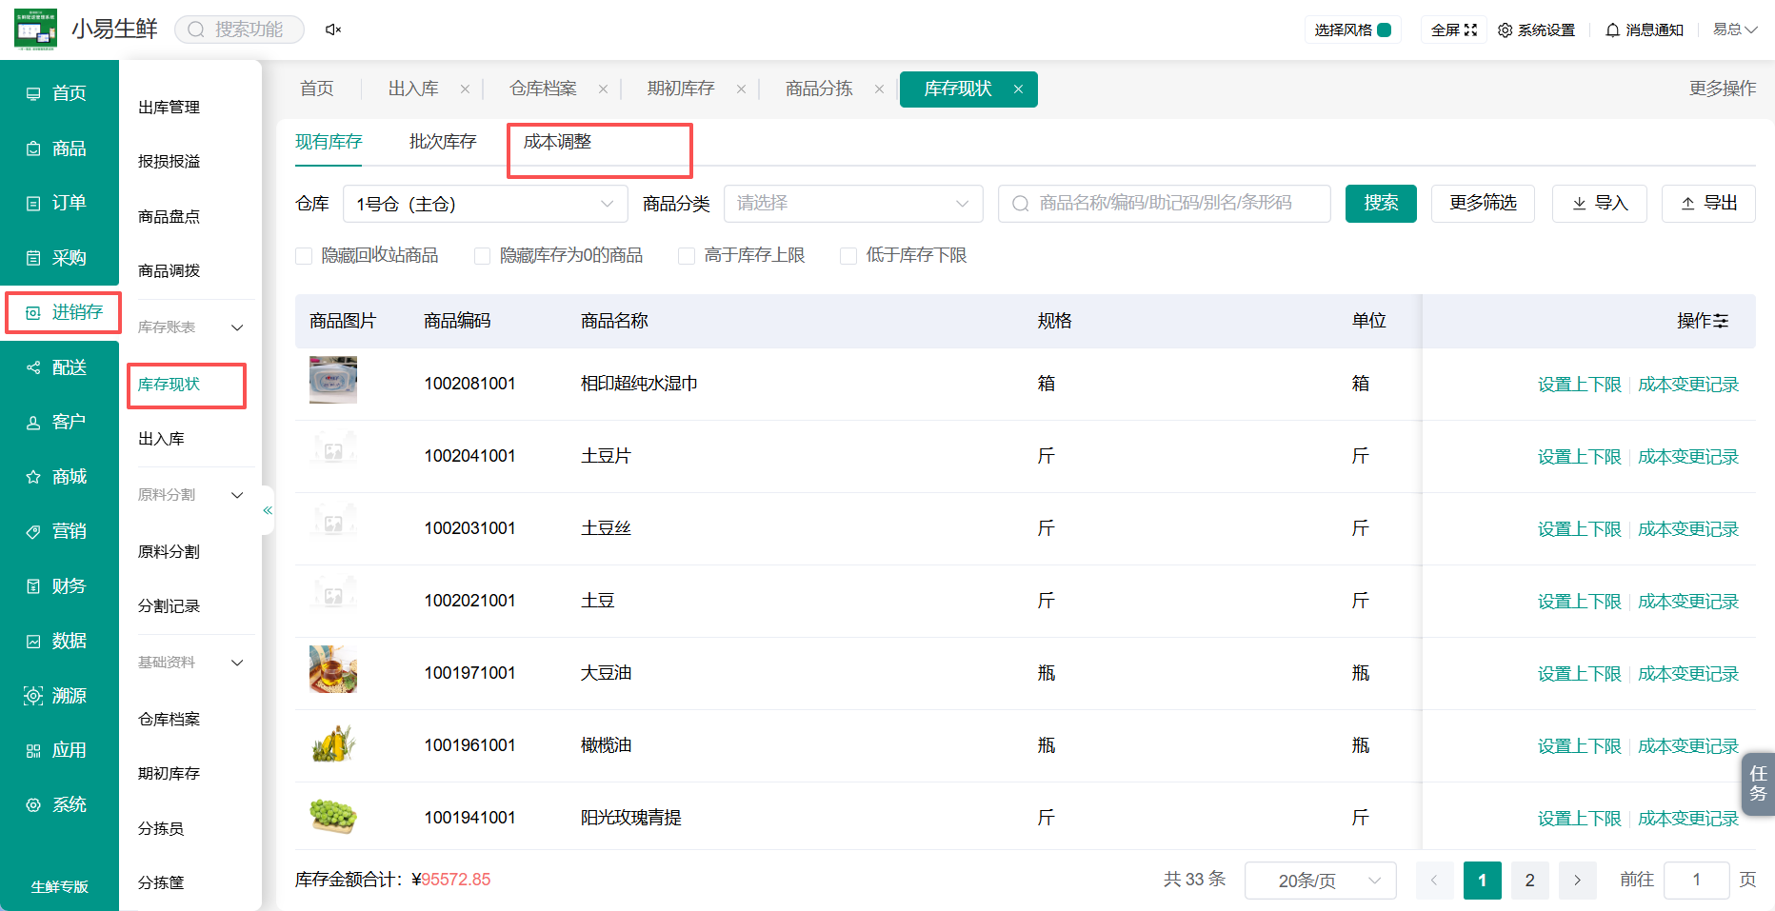Collapse the submenu with the double-arrow handle
The width and height of the screenshot is (1775, 911).
(x=268, y=511)
